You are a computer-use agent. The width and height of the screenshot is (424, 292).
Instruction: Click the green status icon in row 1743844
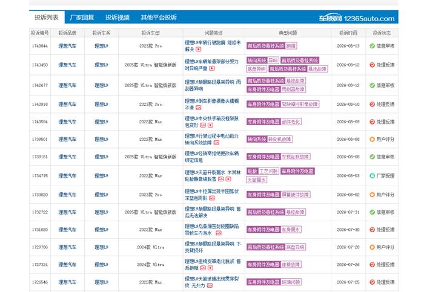[372, 46]
